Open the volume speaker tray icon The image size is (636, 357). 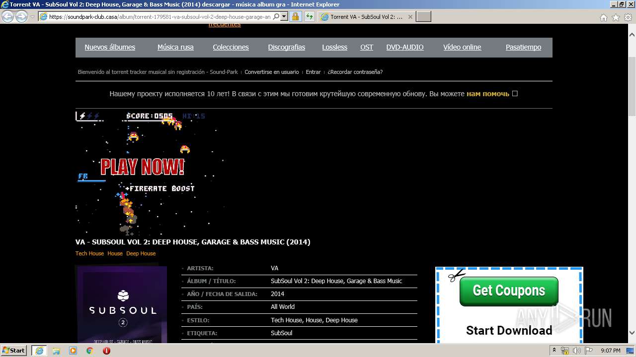coord(577,351)
